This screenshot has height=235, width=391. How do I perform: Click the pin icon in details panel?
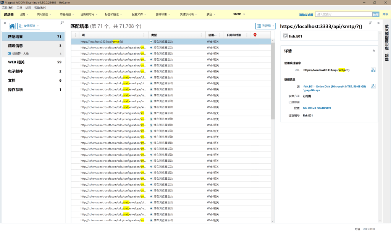click(370, 23)
